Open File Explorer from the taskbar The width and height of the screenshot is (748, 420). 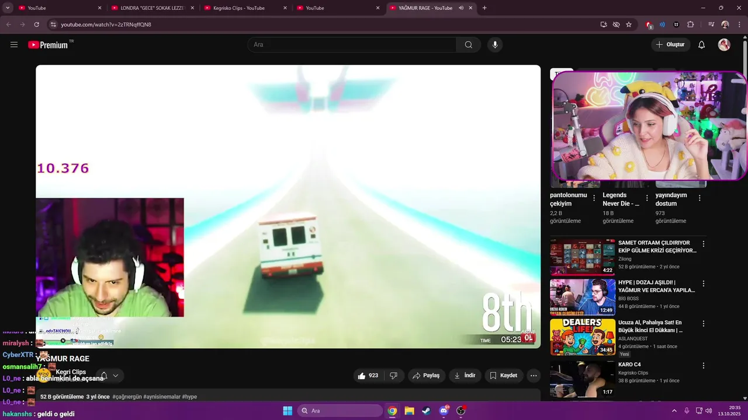coord(409,411)
